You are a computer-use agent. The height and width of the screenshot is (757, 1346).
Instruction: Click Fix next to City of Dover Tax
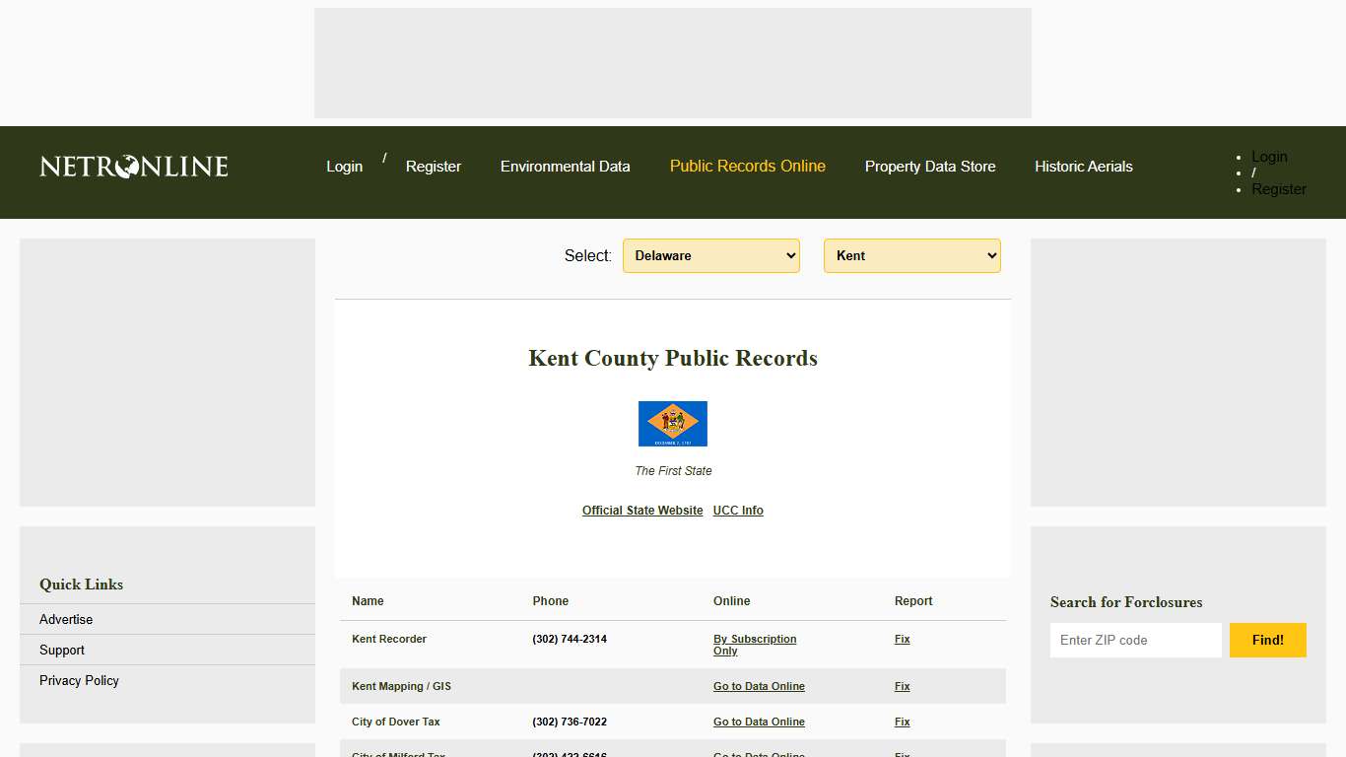pyautogui.click(x=902, y=722)
